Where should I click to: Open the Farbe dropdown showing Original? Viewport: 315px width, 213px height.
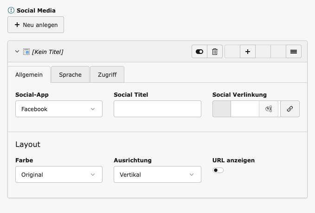[58, 174]
